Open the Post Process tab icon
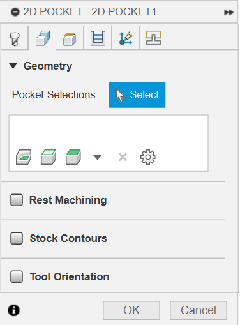240x325 pixels. click(154, 38)
